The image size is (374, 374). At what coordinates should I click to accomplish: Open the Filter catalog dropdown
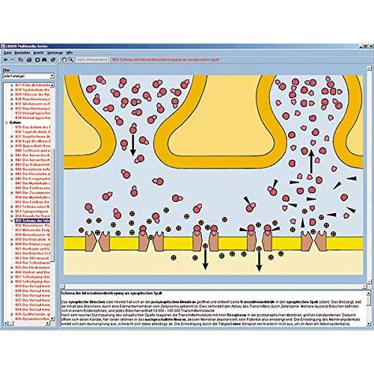click(x=52, y=76)
